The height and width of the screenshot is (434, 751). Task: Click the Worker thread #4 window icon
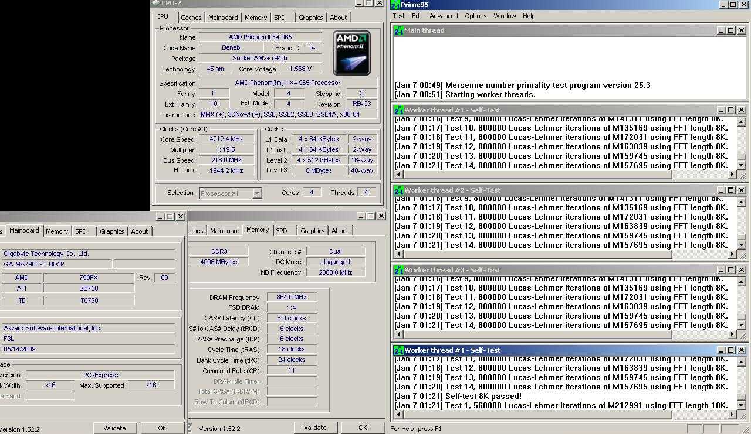click(x=398, y=350)
